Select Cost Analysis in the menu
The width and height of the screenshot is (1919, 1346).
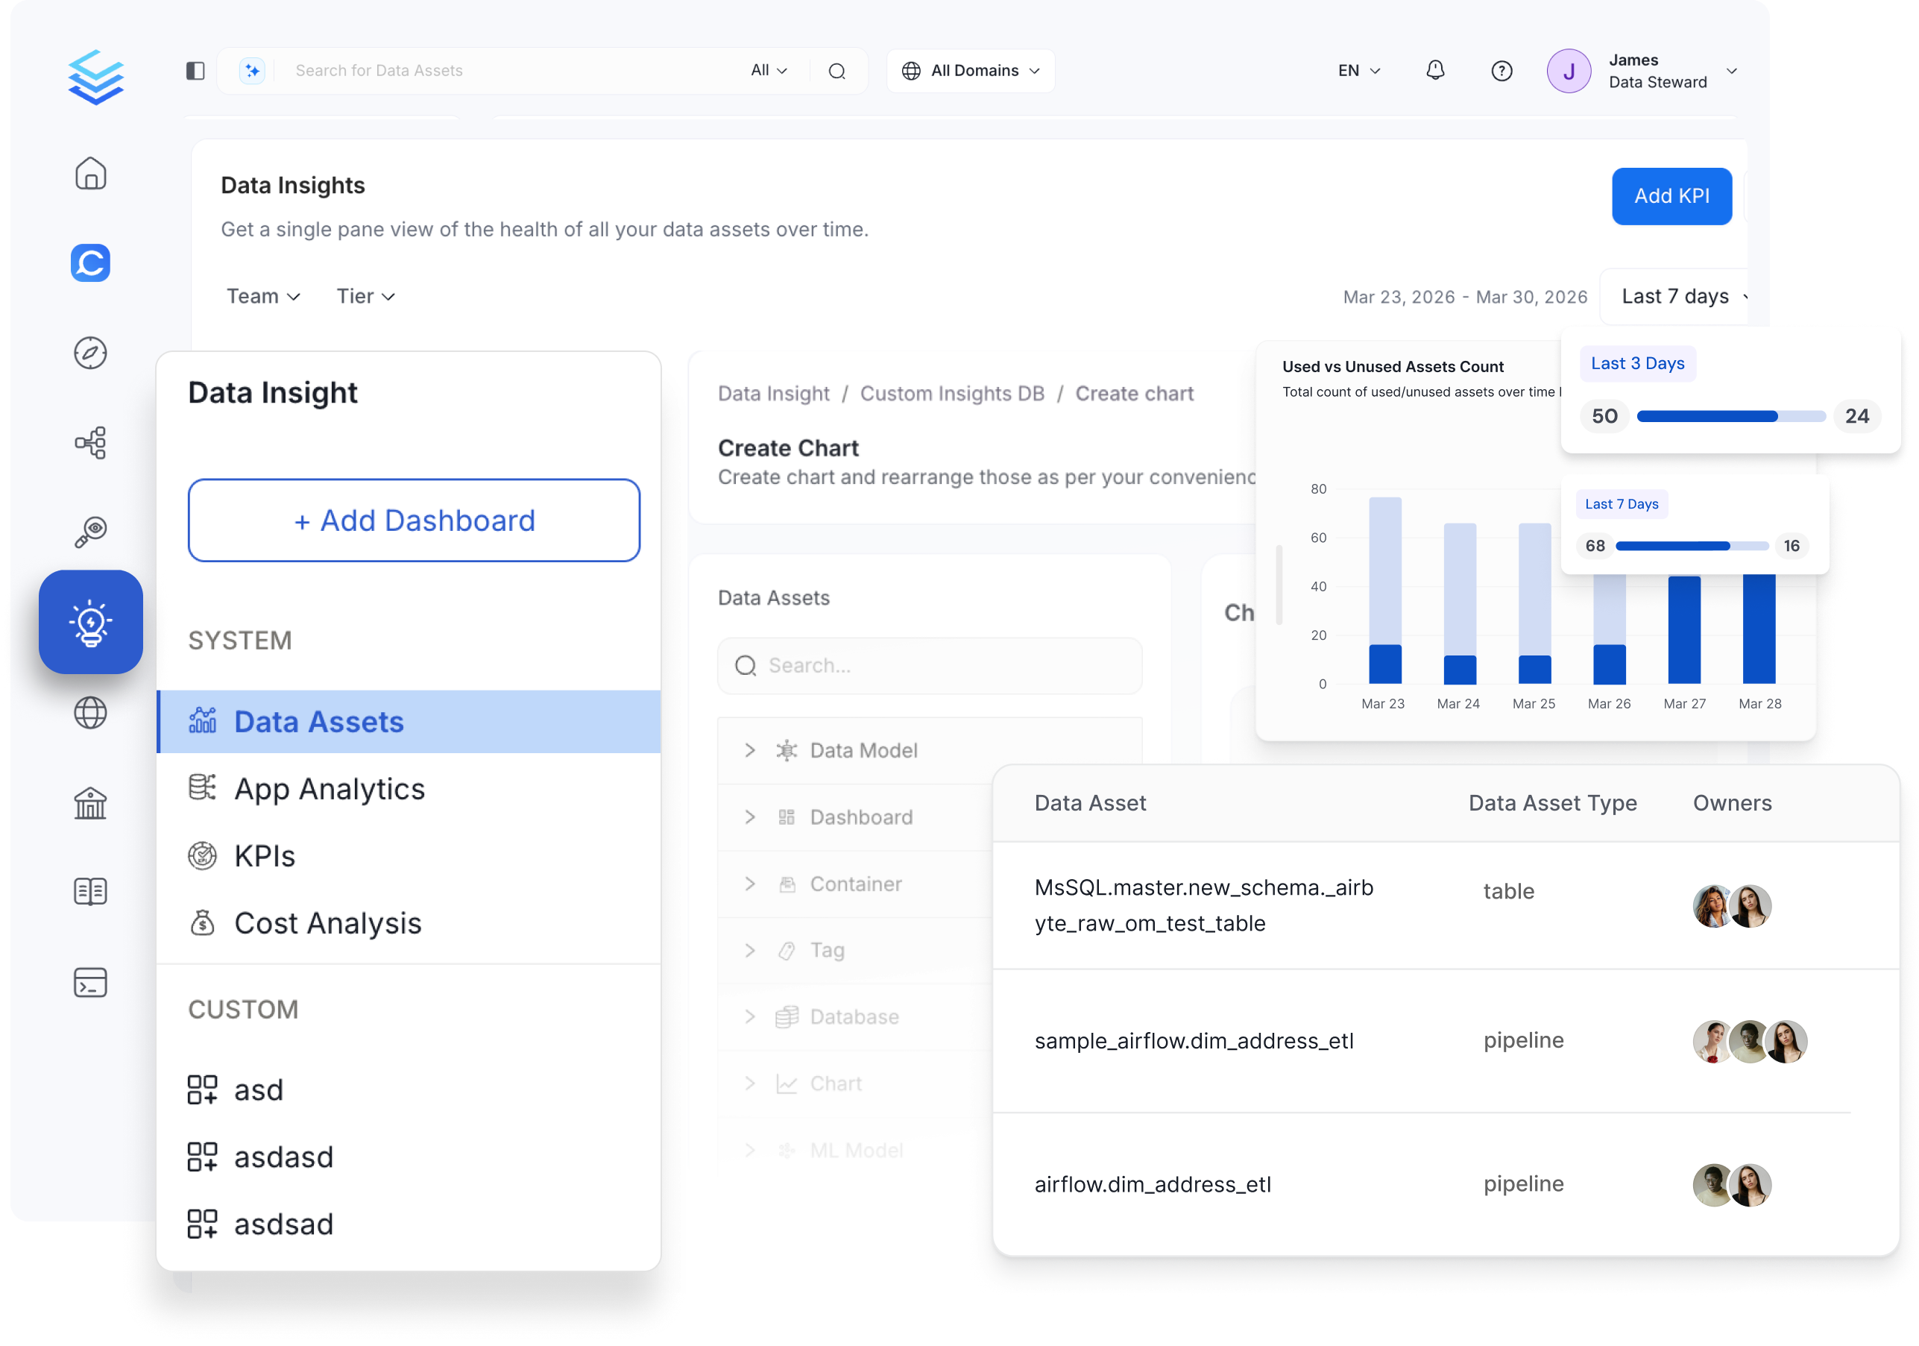(x=409, y=923)
